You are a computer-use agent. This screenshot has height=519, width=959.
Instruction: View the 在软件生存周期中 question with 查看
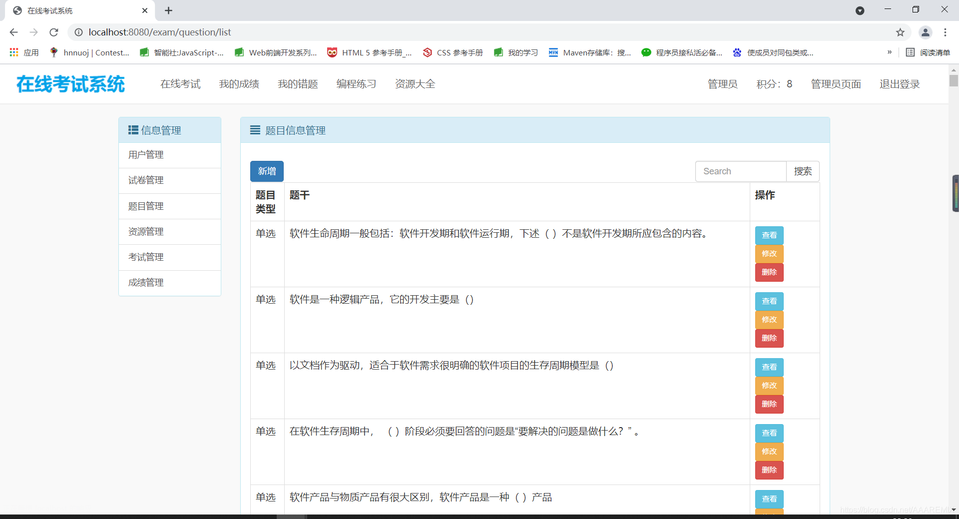769,433
